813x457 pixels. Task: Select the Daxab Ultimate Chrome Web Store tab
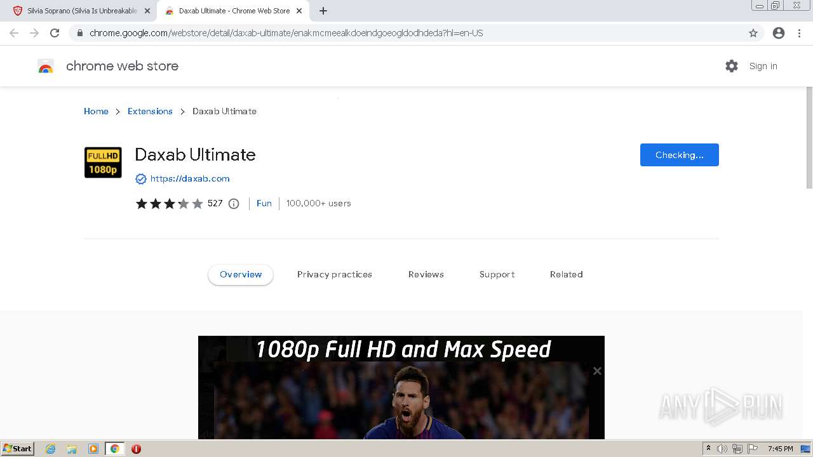[234, 11]
